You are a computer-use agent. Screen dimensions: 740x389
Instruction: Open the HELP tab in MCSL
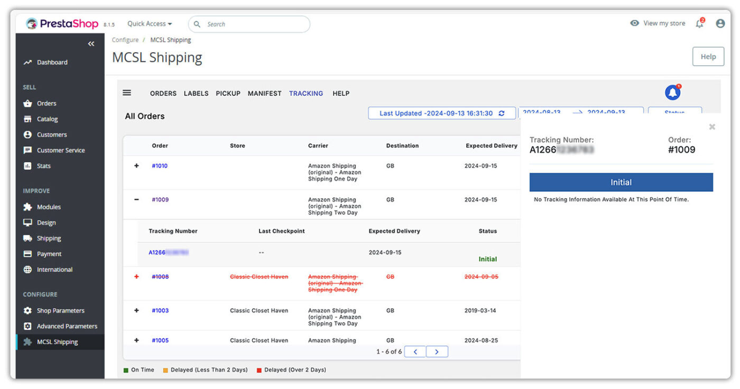[x=341, y=94]
